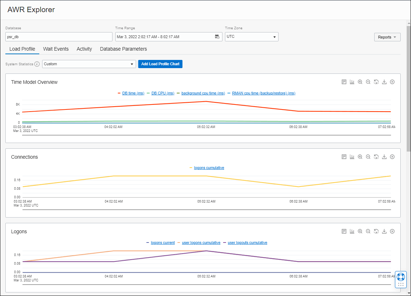The image size is (411, 296).
Task: Open the RMAN cpu time legend link
Action: (x=263, y=93)
